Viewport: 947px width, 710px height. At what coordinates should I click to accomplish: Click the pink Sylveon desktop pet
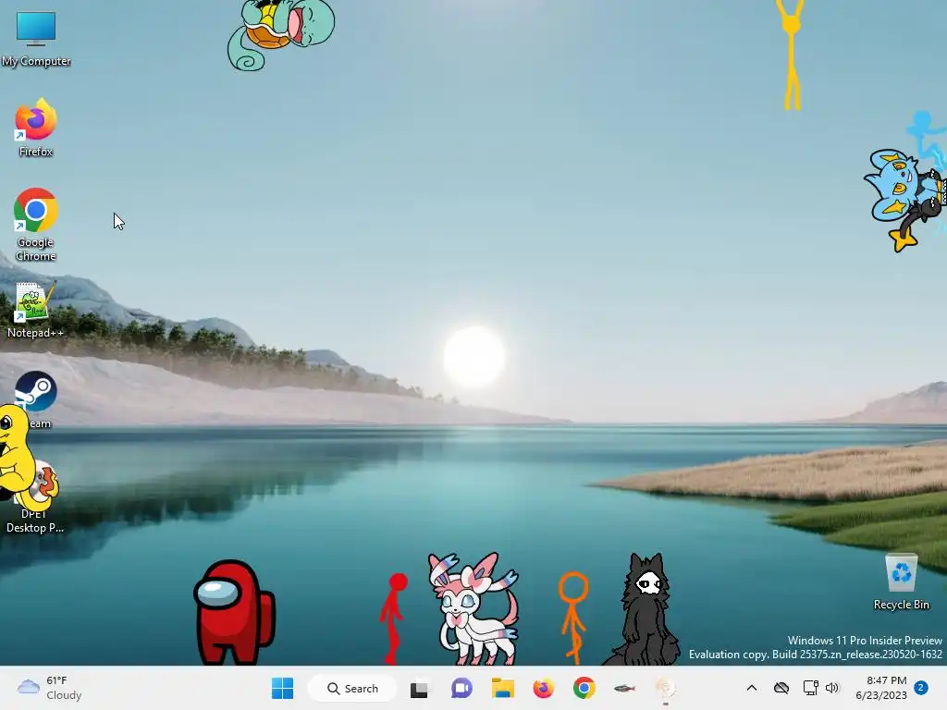475,608
